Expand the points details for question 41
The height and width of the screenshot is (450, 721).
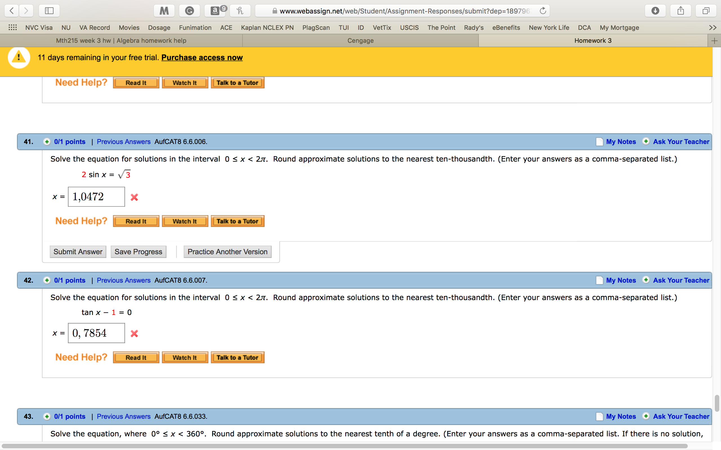[x=47, y=142]
